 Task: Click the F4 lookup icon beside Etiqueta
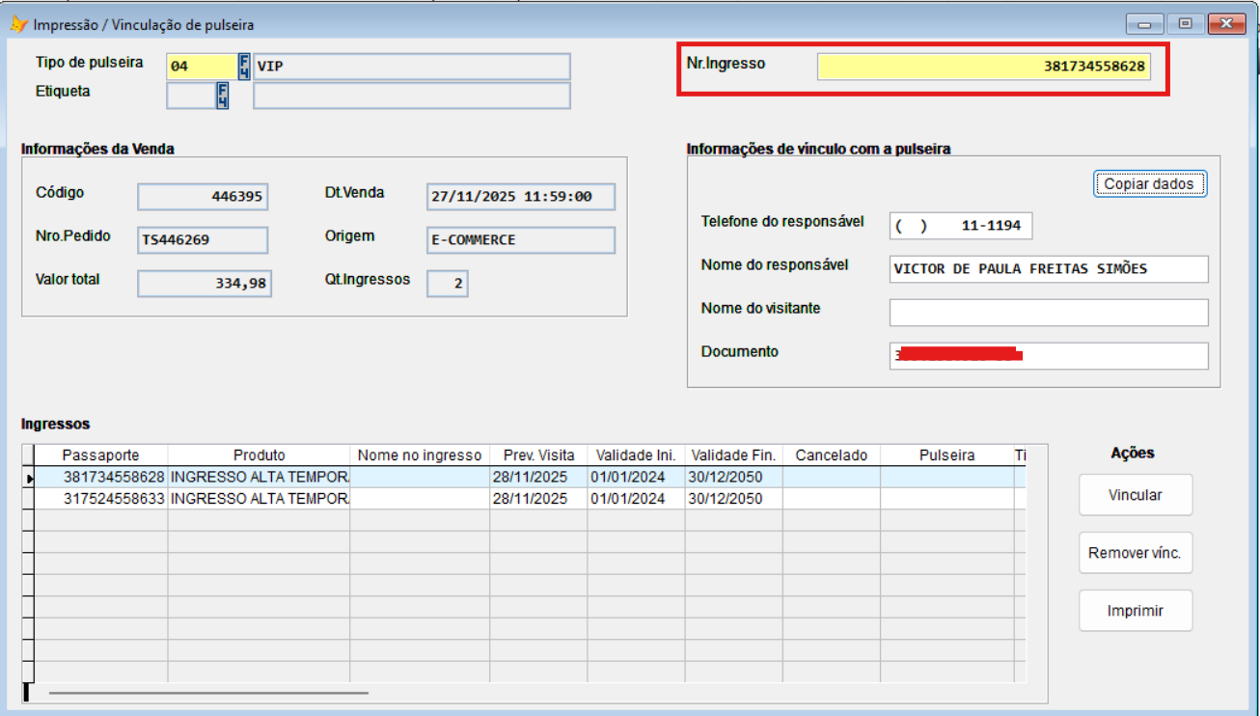tap(223, 96)
